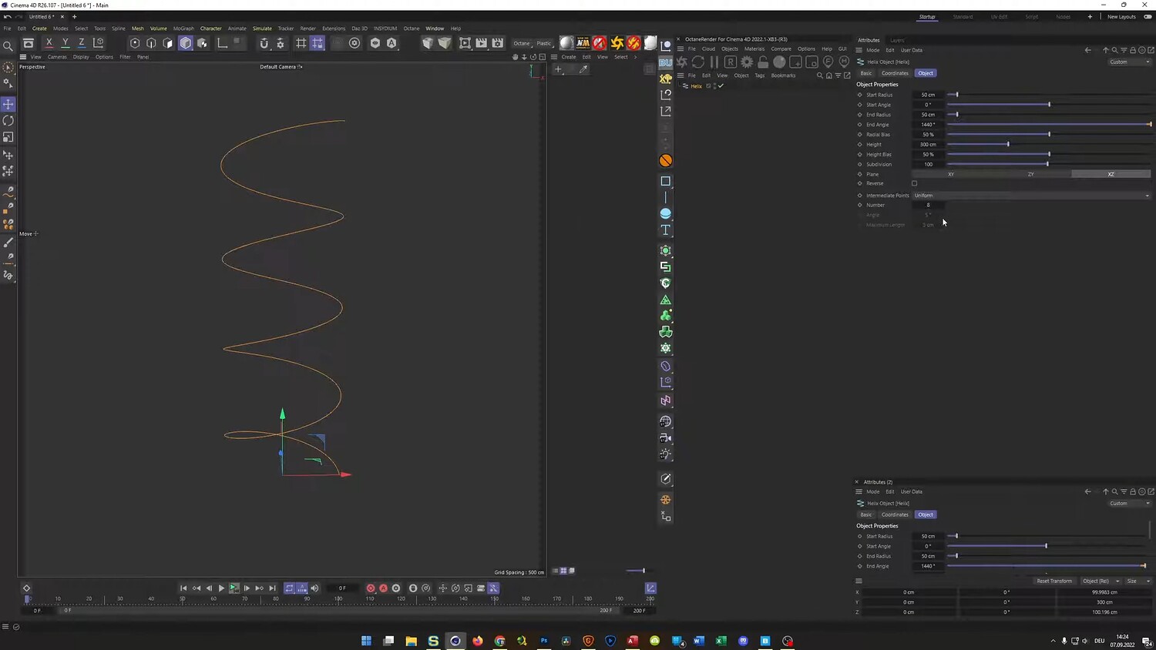The image size is (1156, 650).
Task: Click the record active objects button
Action: pos(371,588)
